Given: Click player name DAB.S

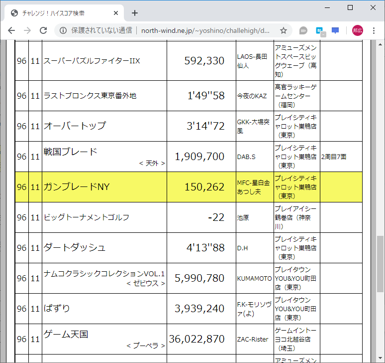Looking at the screenshot, I should tap(246, 157).
